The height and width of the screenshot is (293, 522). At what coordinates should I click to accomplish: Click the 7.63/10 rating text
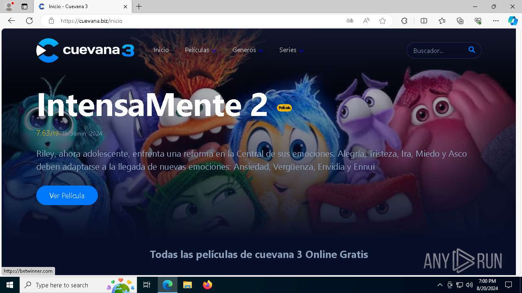click(47, 133)
